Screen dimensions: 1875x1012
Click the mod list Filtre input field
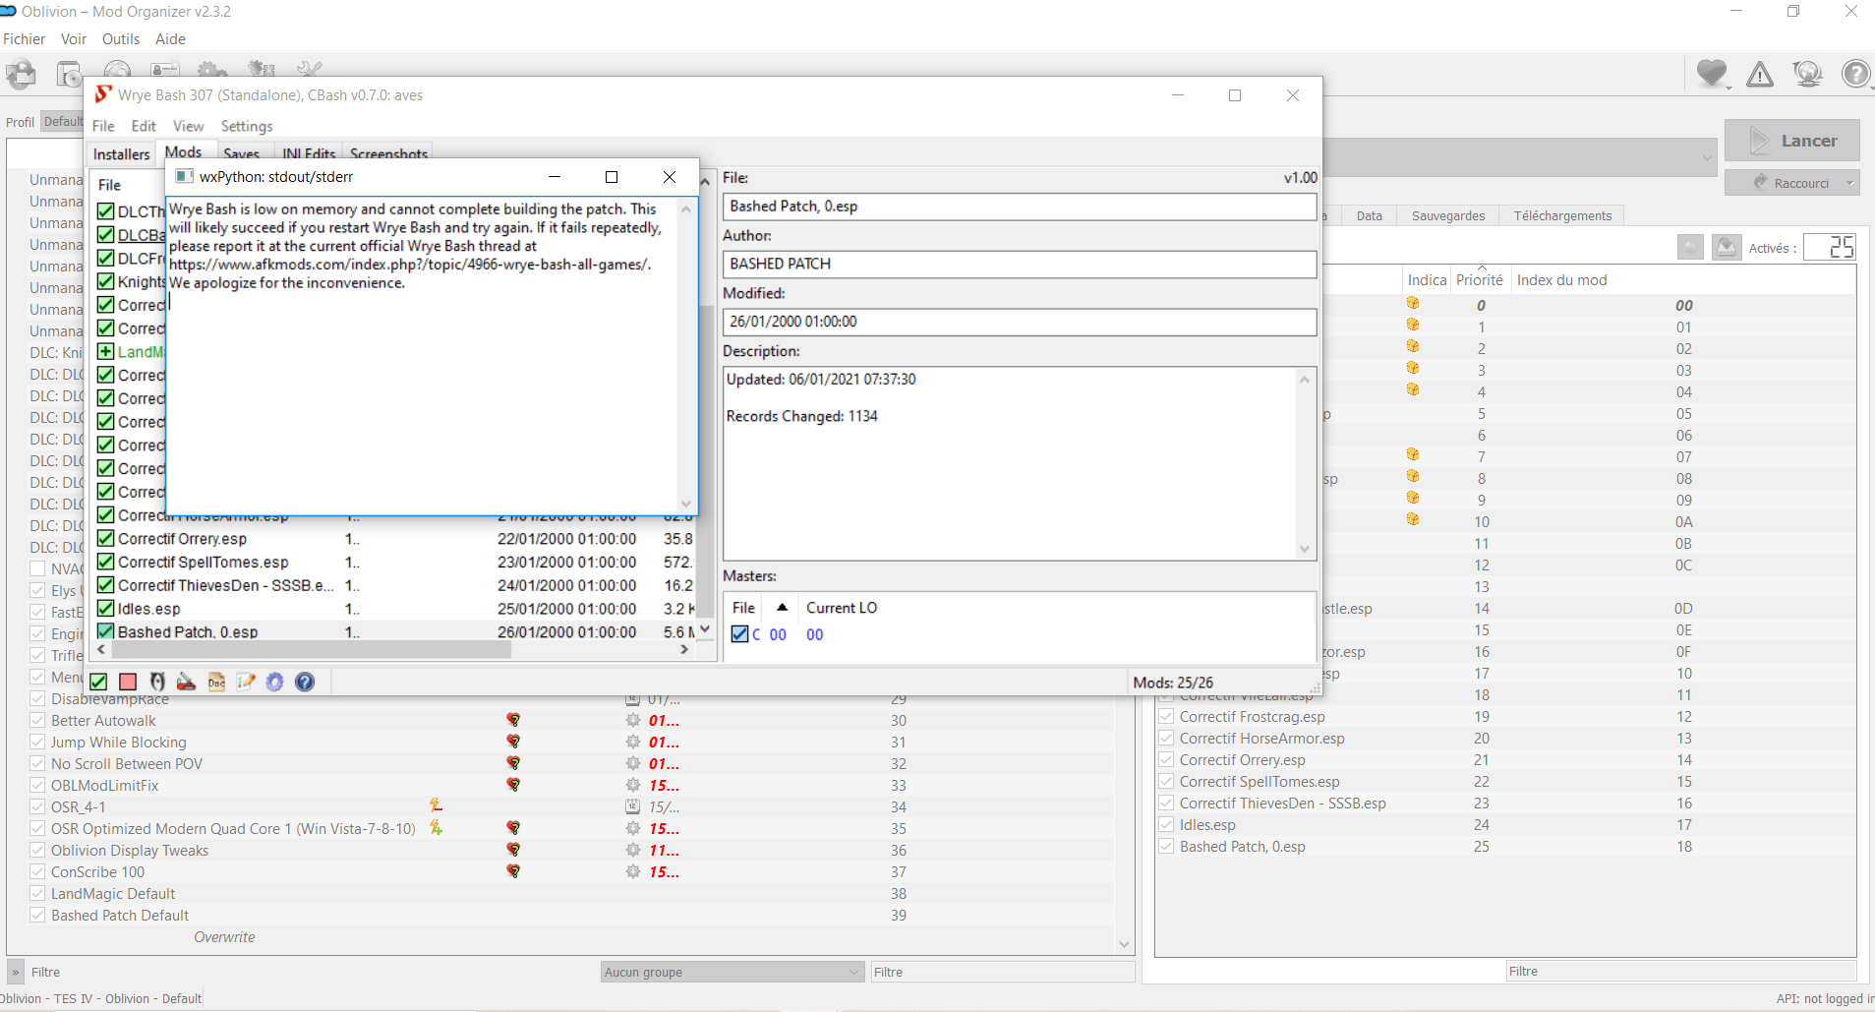tap(1003, 972)
